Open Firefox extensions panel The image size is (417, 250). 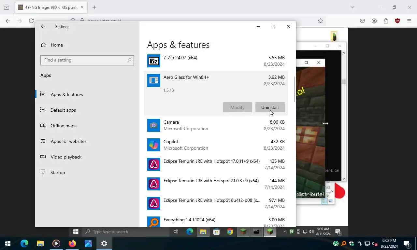386,21
